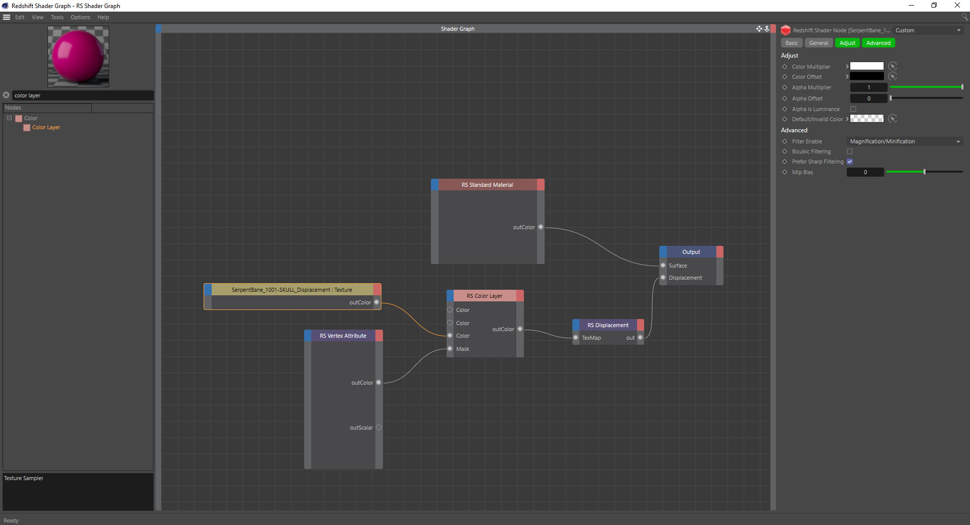Click the Default/Invalid Color picker icon
The height and width of the screenshot is (525, 970).
[x=893, y=119]
